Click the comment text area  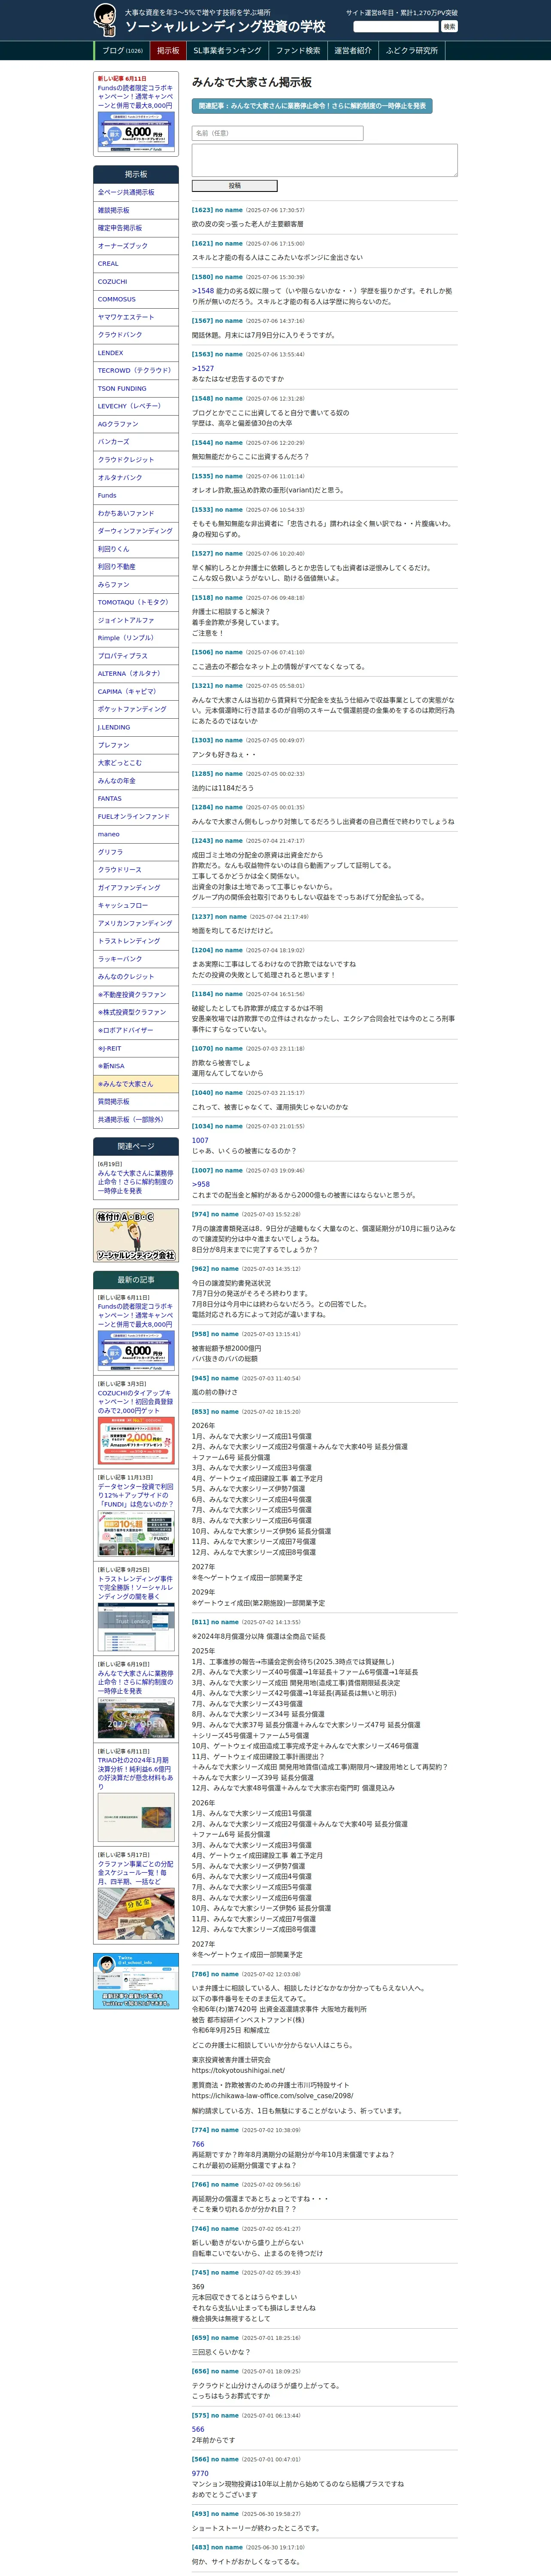click(324, 160)
